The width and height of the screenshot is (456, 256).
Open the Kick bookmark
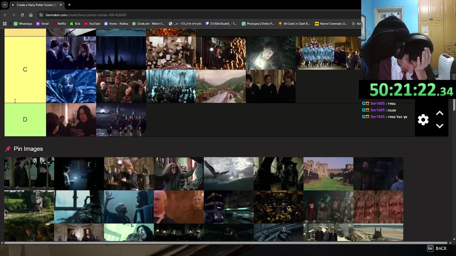[x=75, y=23]
